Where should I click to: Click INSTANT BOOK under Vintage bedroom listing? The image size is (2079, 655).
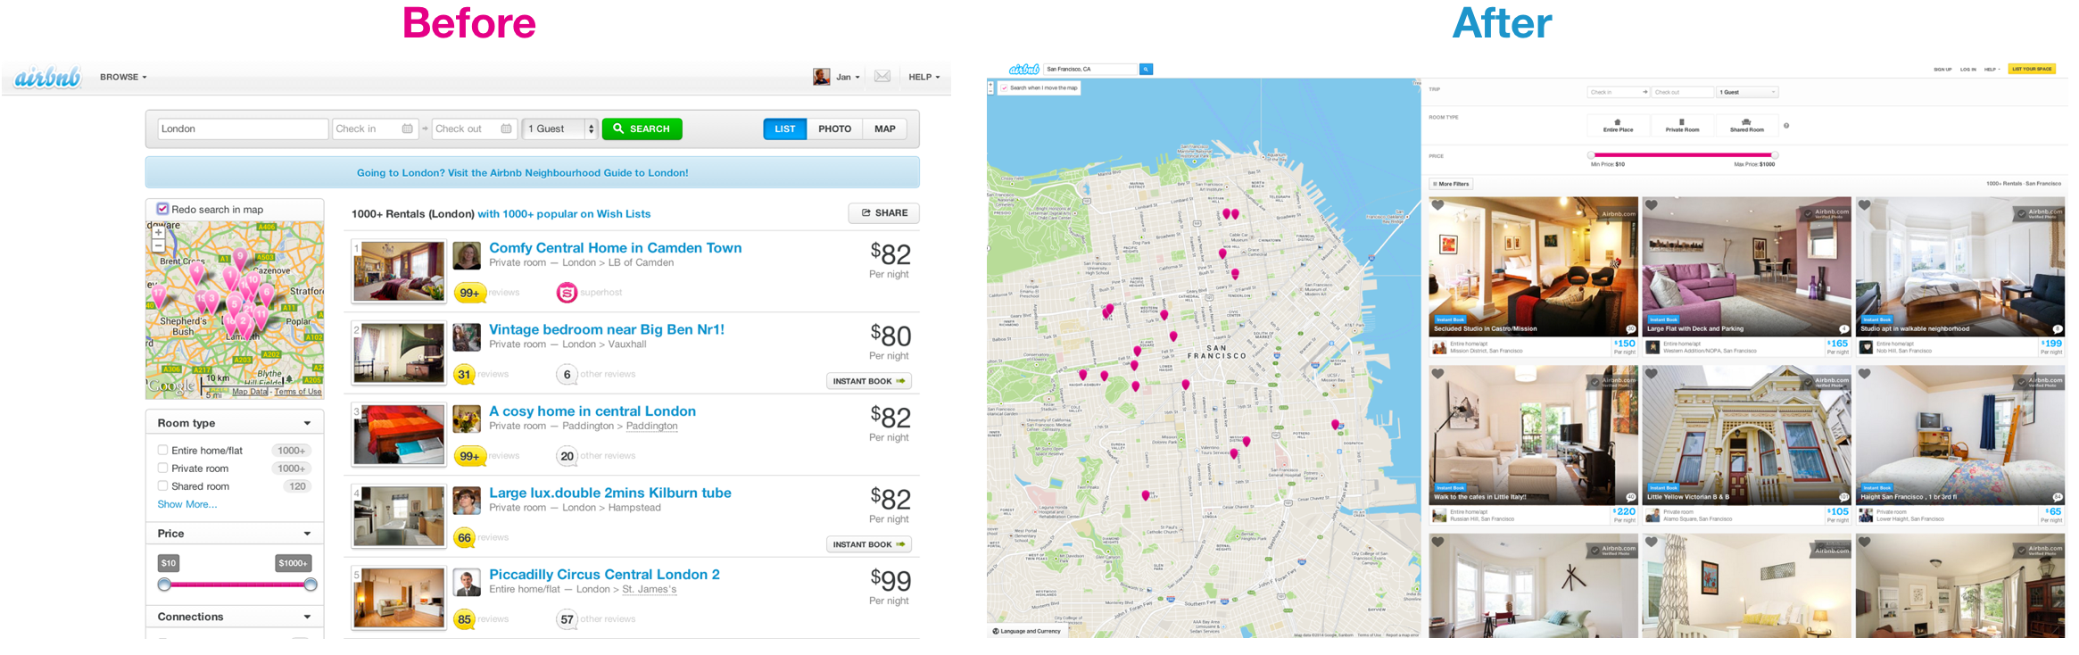[x=869, y=381]
